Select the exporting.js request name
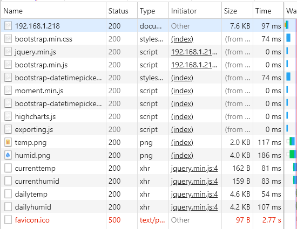 tap(34, 130)
